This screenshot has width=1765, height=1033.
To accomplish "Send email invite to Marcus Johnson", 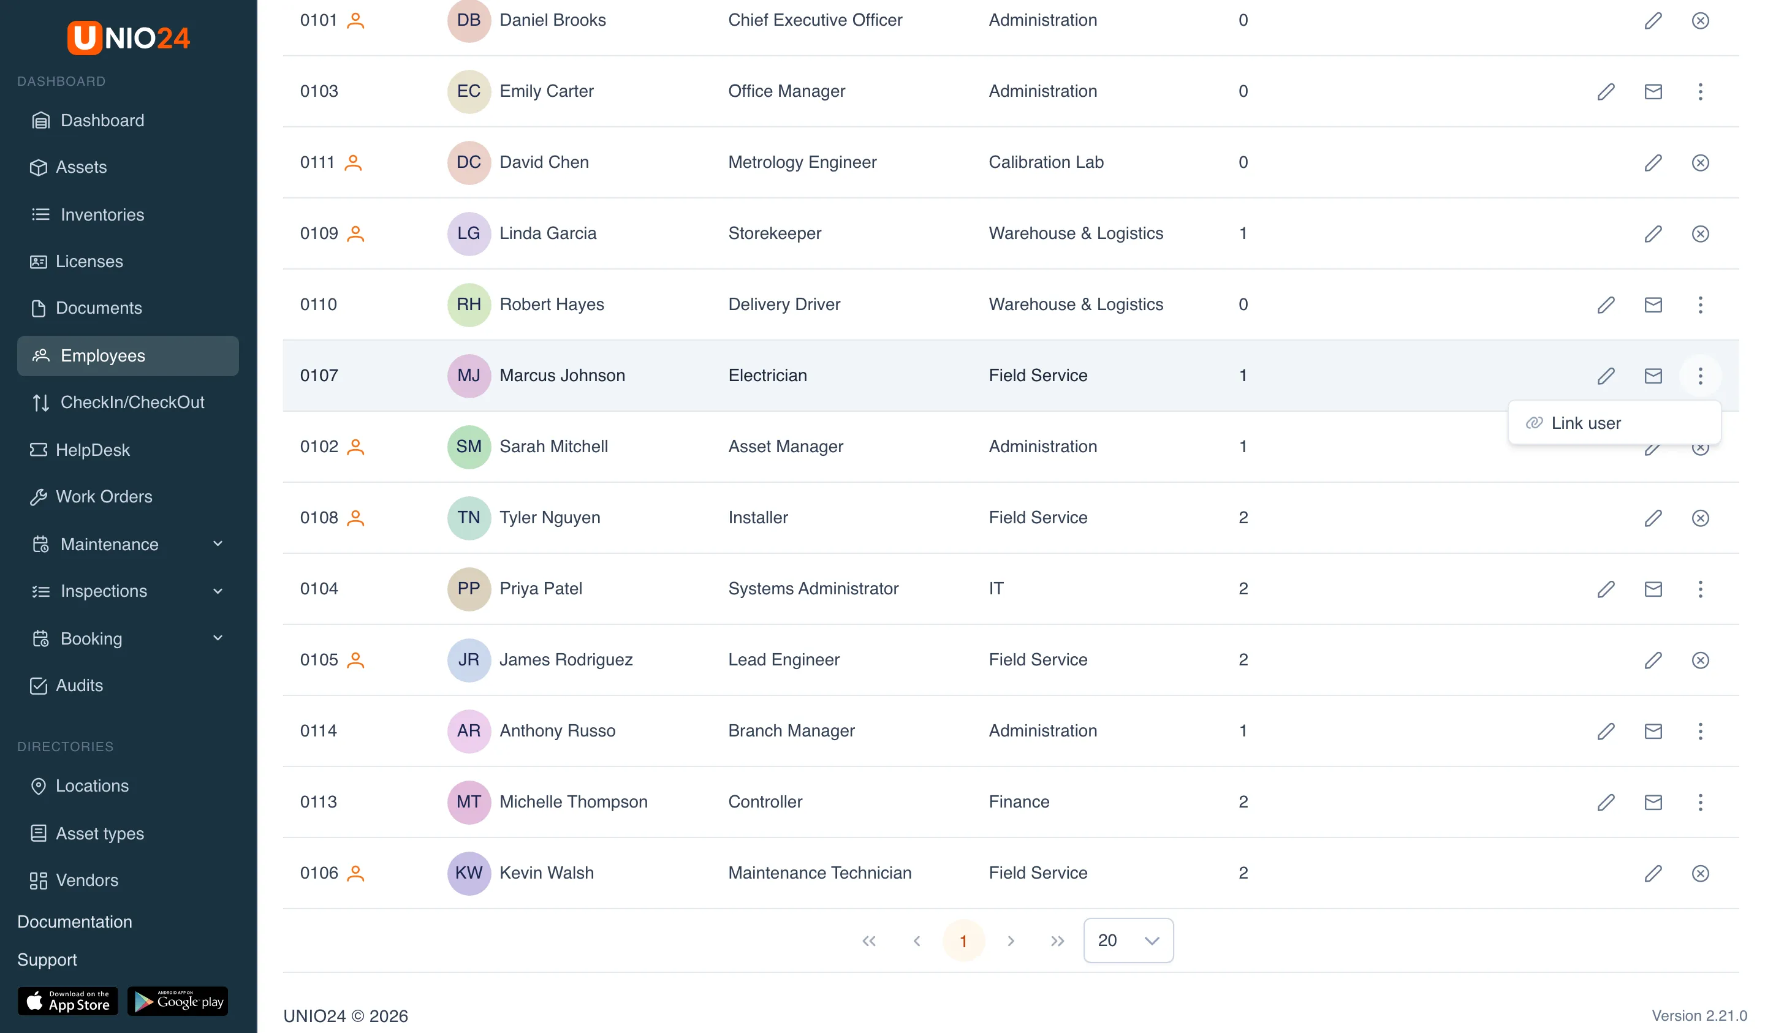I will [1653, 376].
